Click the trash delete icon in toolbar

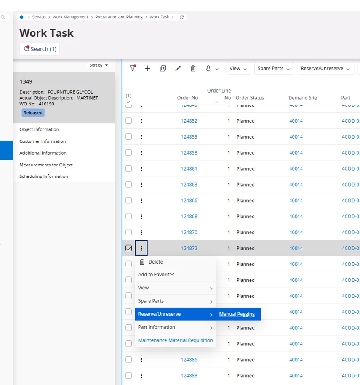pyautogui.click(x=193, y=69)
